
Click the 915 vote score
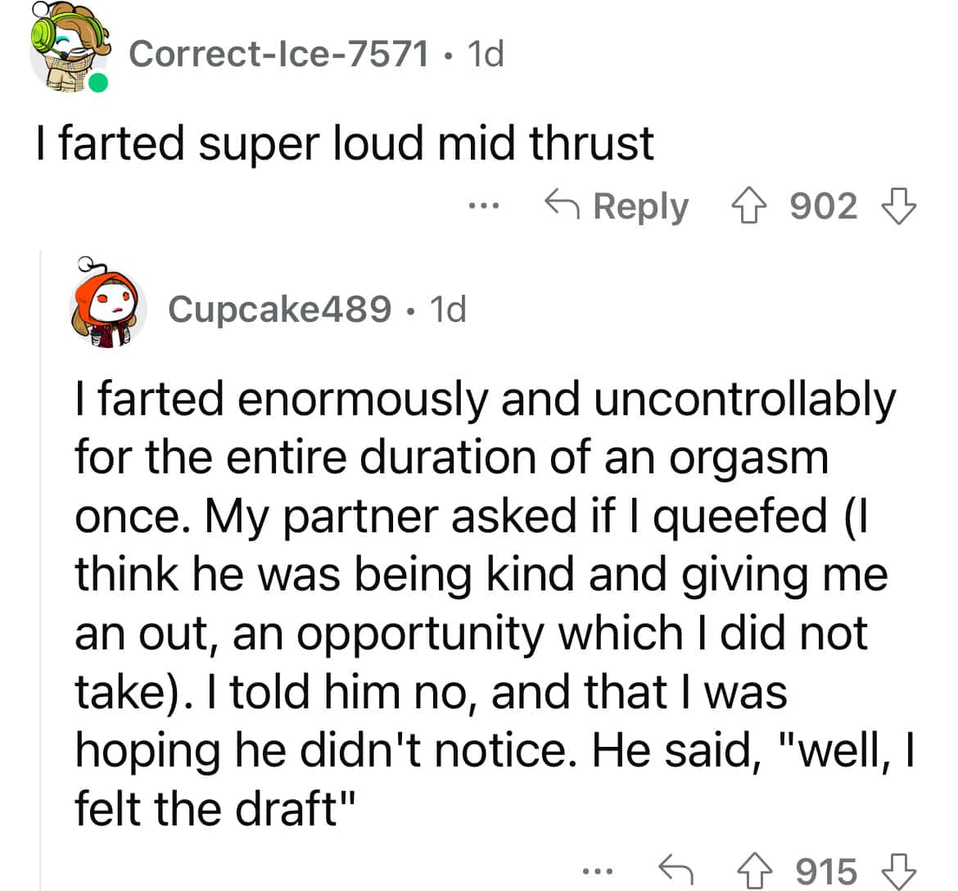[827, 871]
